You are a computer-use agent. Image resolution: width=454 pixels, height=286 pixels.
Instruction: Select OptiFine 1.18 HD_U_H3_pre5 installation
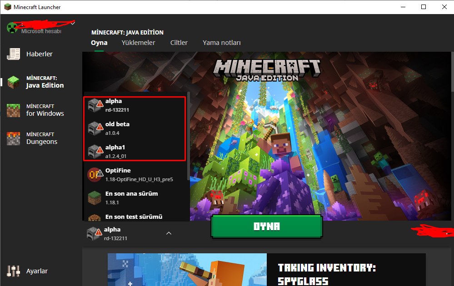135,175
